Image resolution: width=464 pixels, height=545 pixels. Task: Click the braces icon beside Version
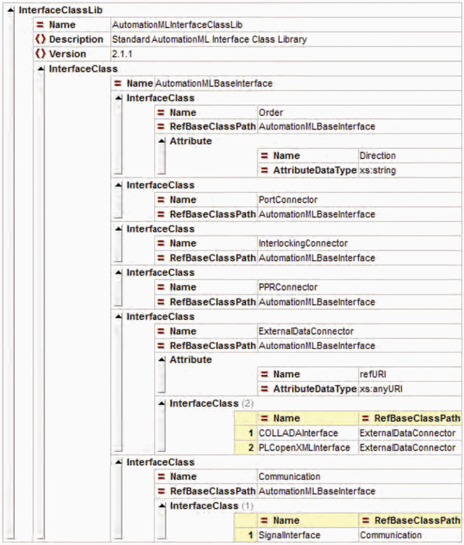(x=40, y=54)
